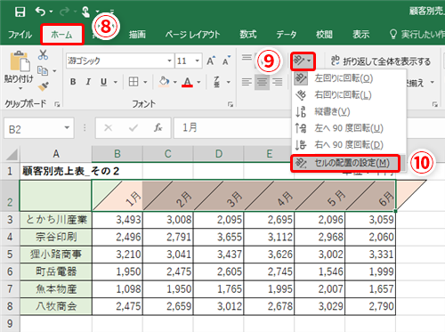Switch to the Review tab

[324, 35]
